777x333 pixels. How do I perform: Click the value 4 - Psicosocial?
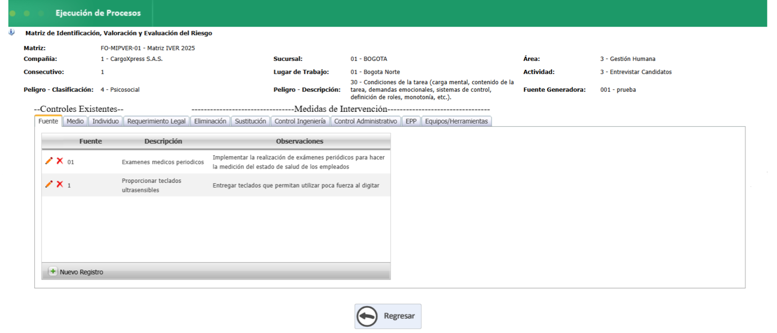[x=120, y=90]
